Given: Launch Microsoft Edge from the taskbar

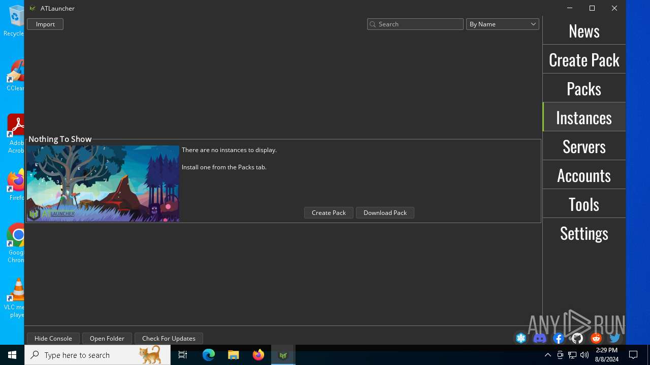Looking at the screenshot, I should click(x=209, y=355).
